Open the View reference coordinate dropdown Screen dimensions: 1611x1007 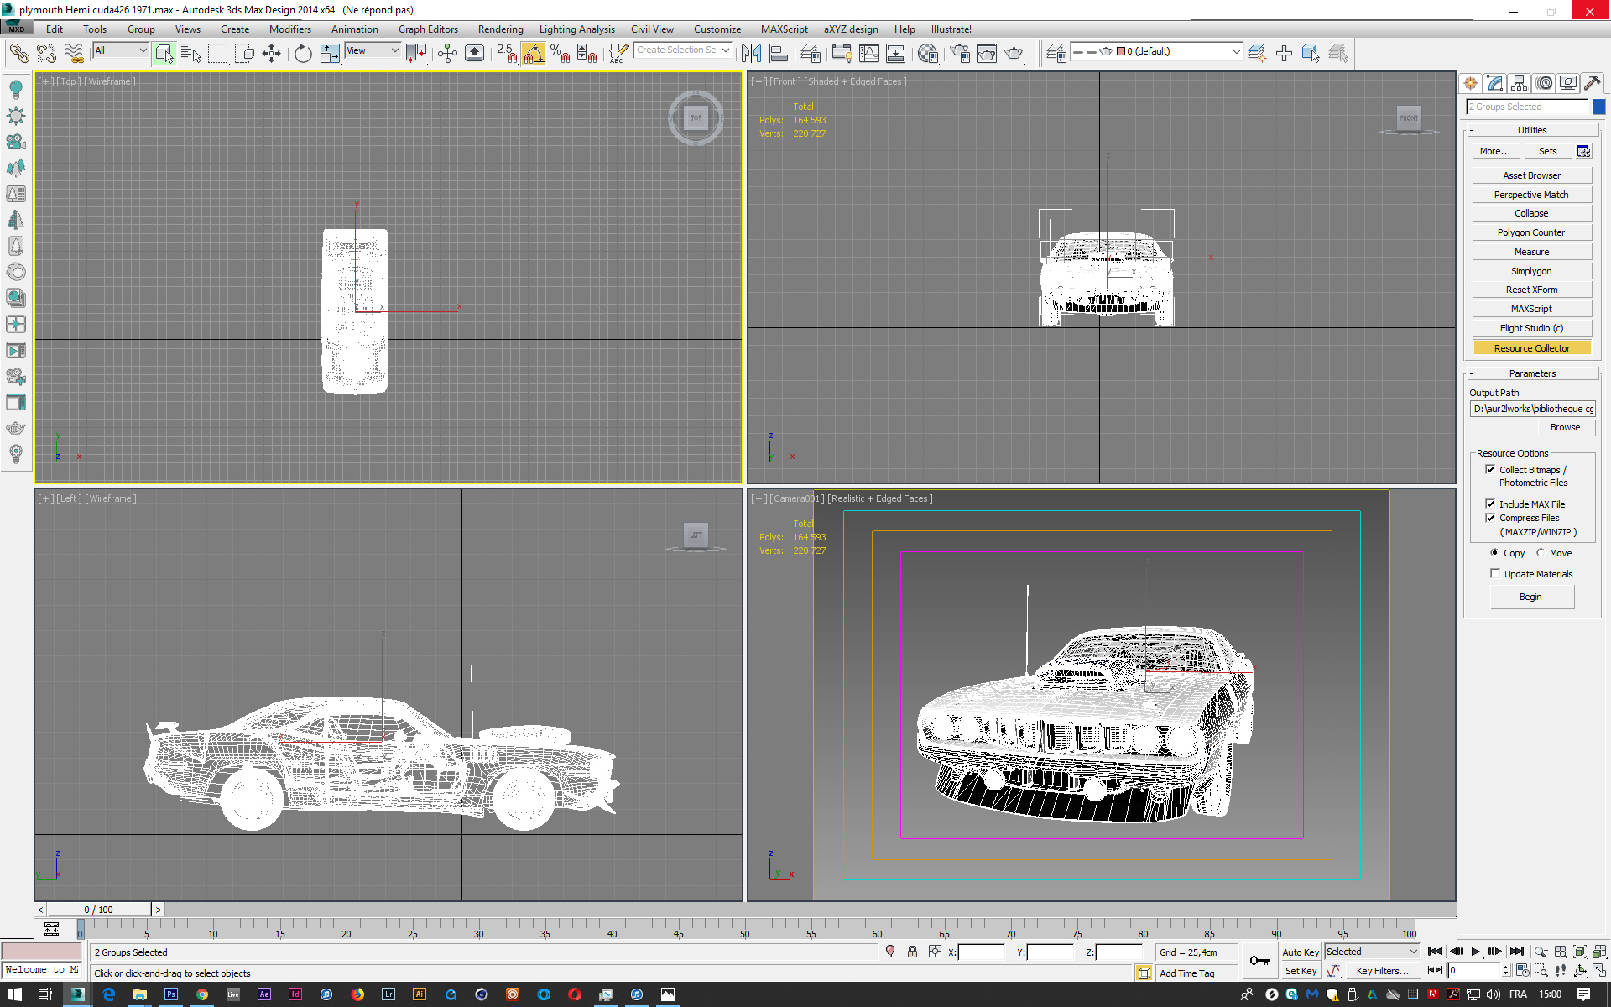point(373,50)
